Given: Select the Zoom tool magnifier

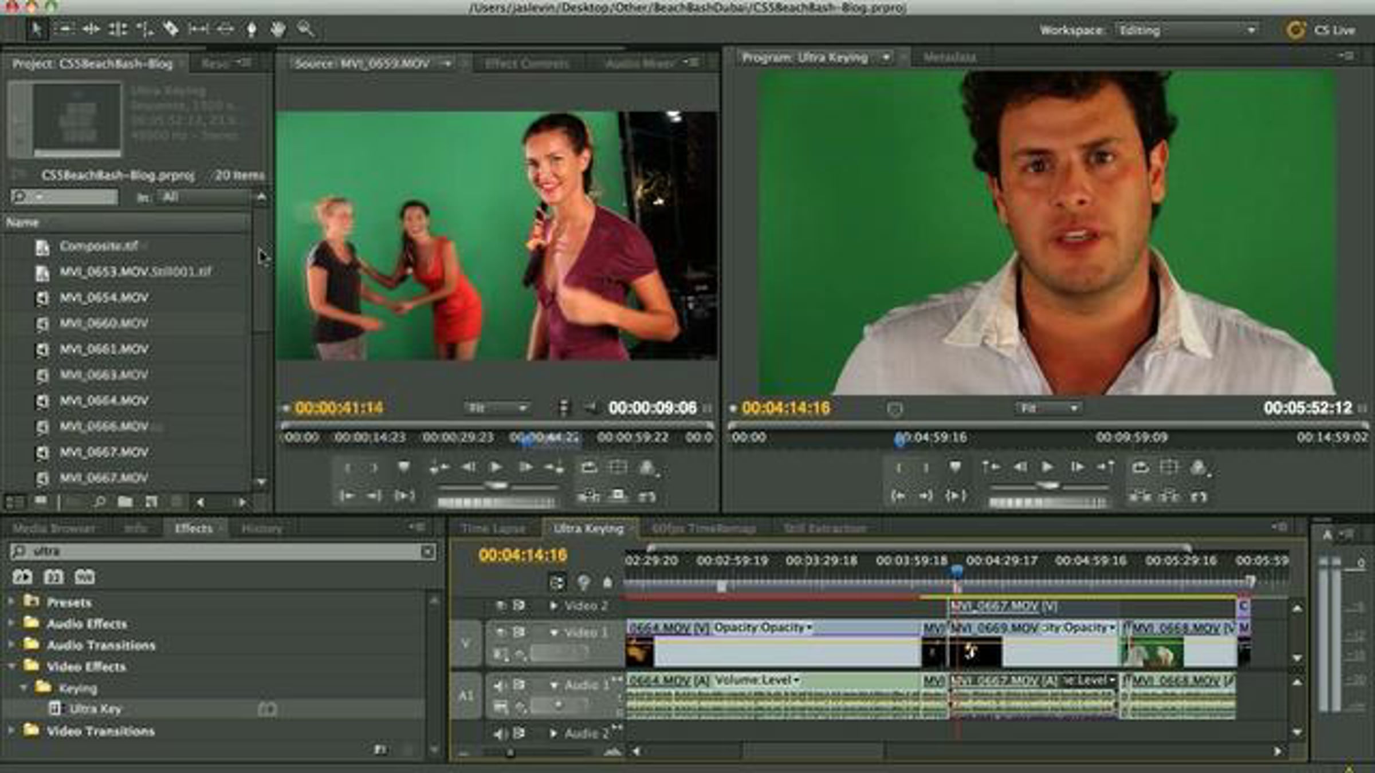Looking at the screenshot, I should (305, 29).
